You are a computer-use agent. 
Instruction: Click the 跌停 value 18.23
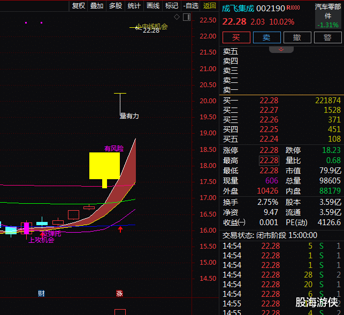pyautogui.click(x=331, y=150)
